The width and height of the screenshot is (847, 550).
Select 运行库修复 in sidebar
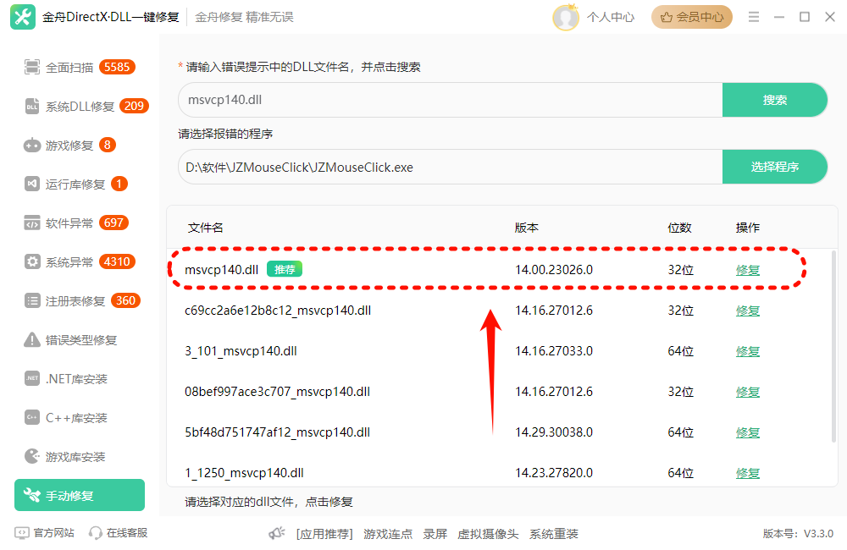[80, 184]
